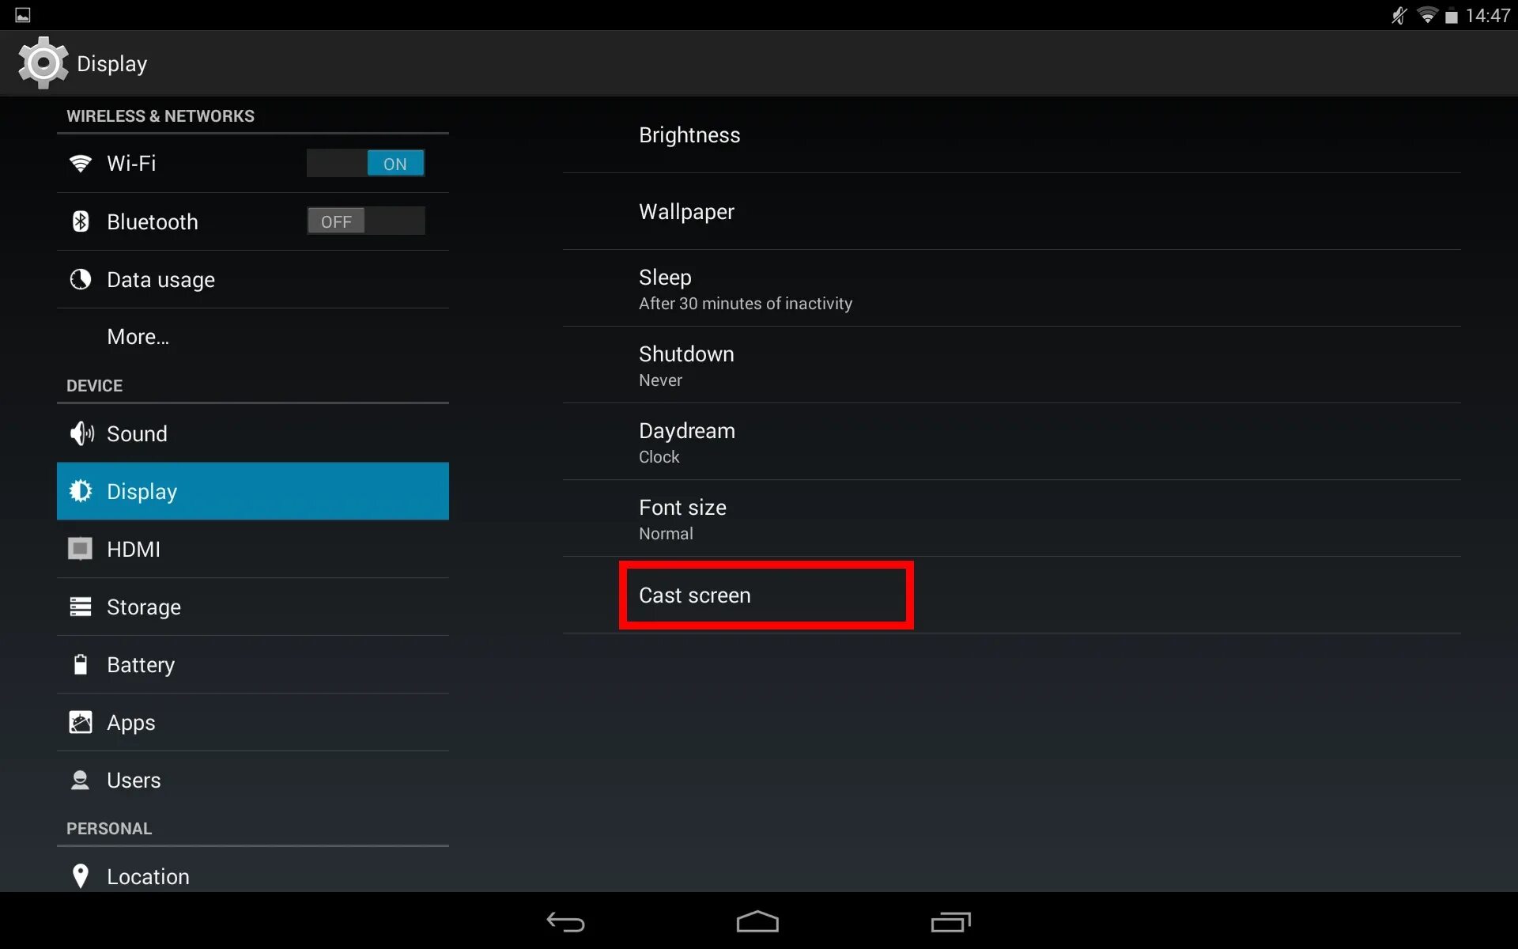The height and width of the screenshot is (949, 1518).
Task: Click the Data usage icon
Action: 82,279
